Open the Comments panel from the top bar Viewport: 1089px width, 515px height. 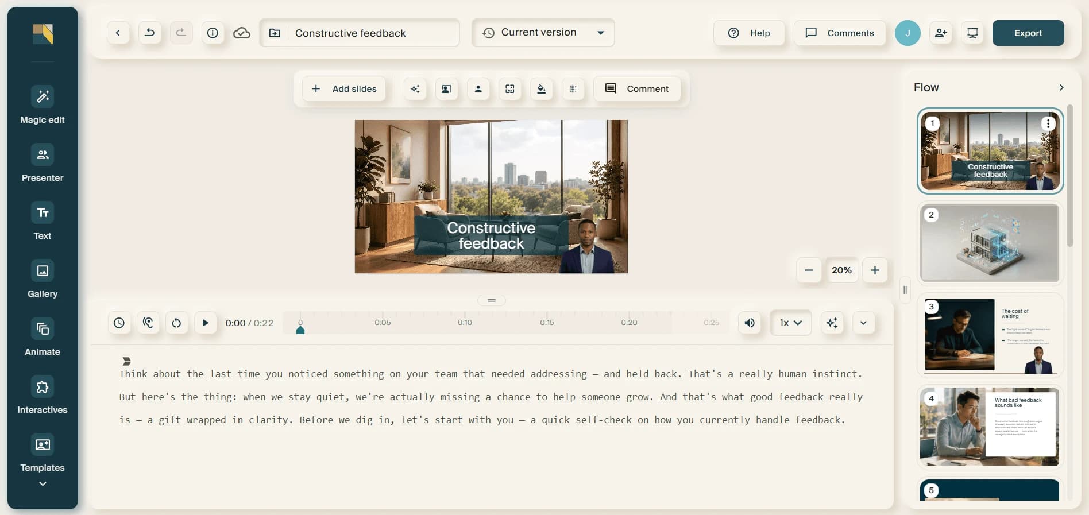tap(839, 33)
